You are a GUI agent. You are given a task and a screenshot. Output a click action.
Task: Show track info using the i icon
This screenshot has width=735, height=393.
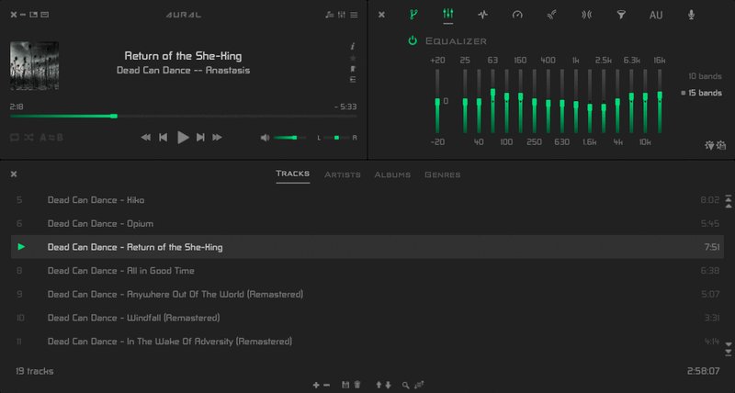click(354, 45)
